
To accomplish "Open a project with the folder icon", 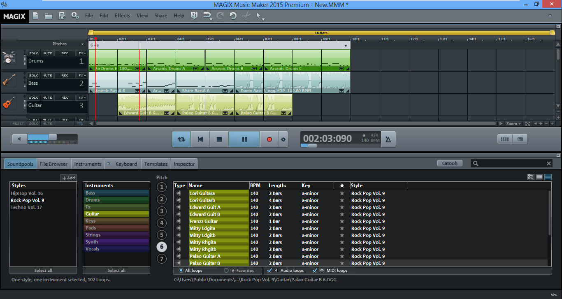I will [49, 16].
